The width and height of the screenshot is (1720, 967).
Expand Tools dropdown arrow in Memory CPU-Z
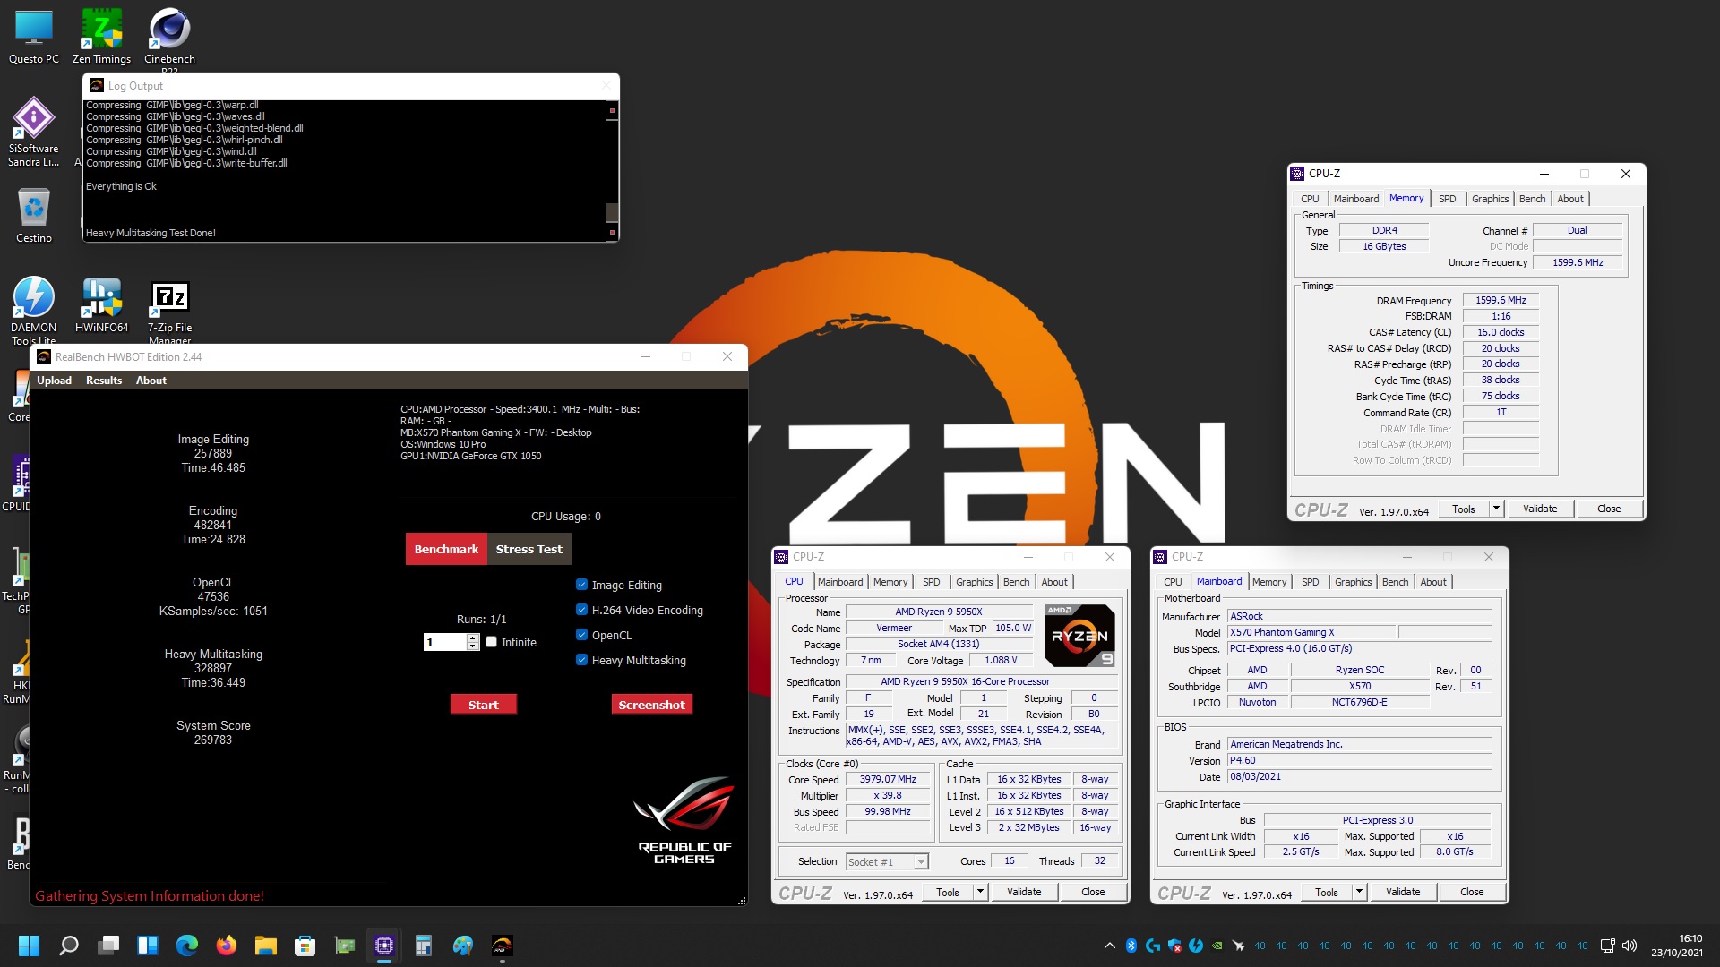[1495, 509]
